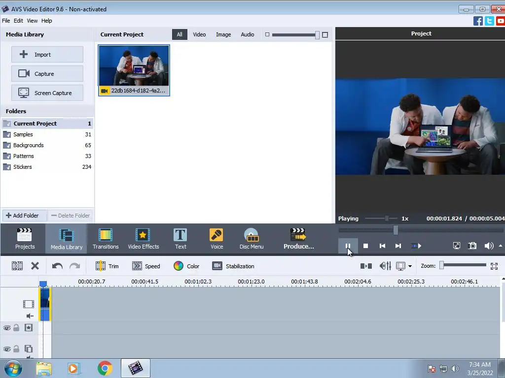
Task: Click the zoom-to-fit timeline icon
Action: (x=494, y=266)
